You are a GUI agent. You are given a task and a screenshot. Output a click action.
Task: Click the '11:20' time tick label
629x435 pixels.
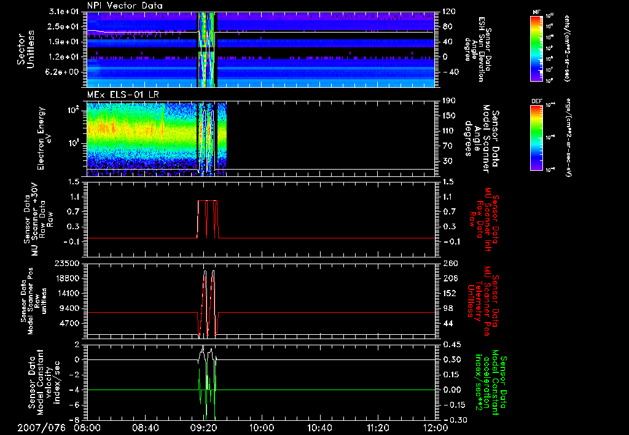(x=378, y=428)
